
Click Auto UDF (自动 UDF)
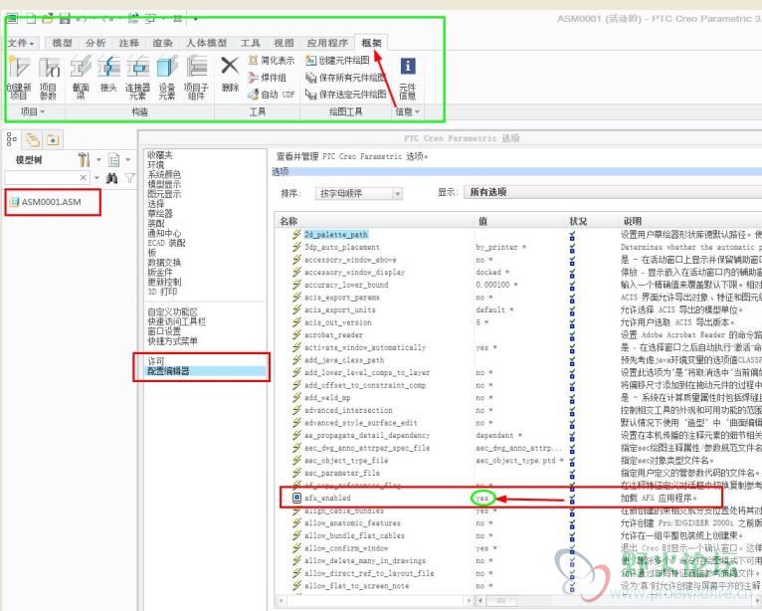272,95
